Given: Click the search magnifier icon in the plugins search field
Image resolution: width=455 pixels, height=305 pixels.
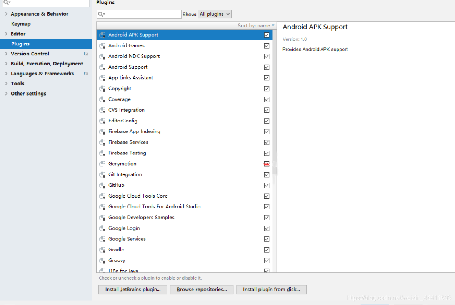Looking at the screenshot, I should [x=101, y=14].
